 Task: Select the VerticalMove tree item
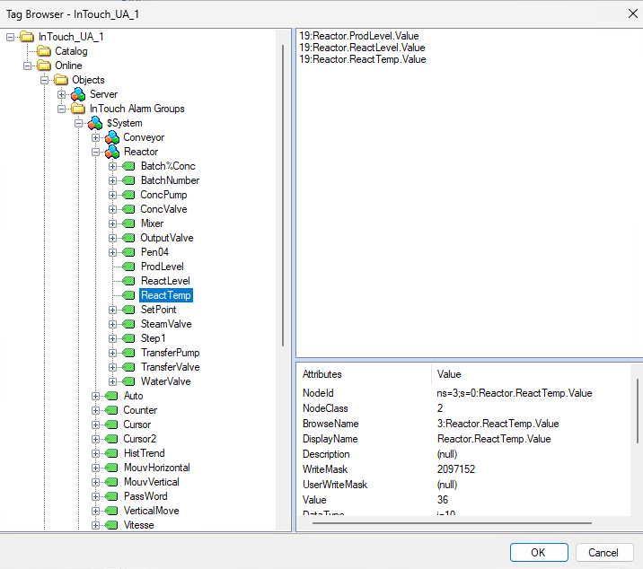(152, 511)
